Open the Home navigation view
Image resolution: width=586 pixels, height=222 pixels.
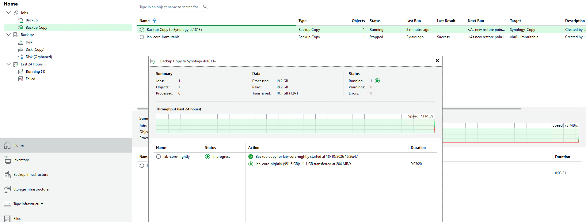tap(66, 145)
